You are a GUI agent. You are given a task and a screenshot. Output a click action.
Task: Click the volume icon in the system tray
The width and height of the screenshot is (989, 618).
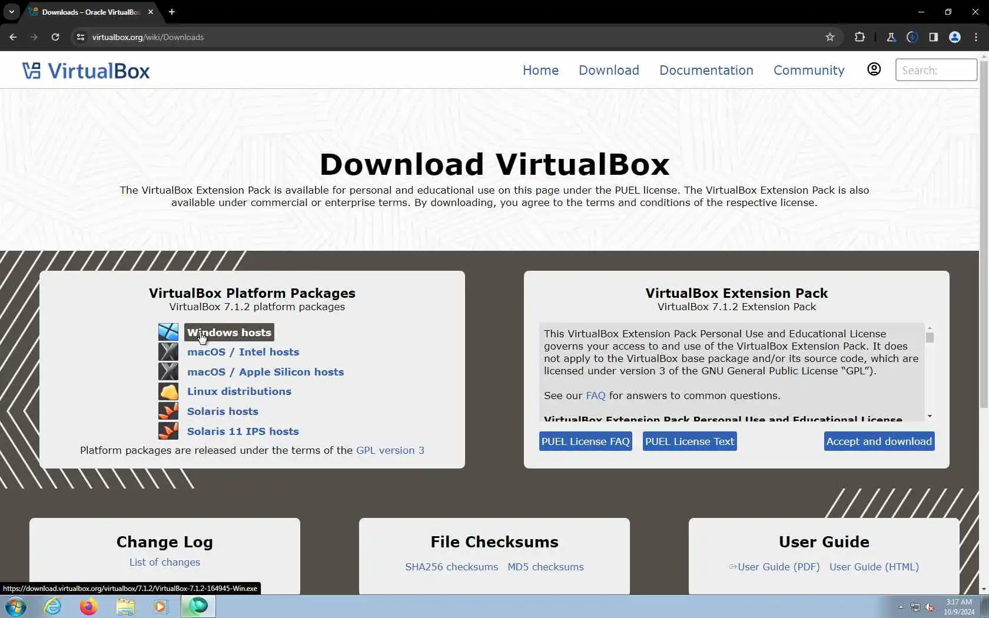930,607
